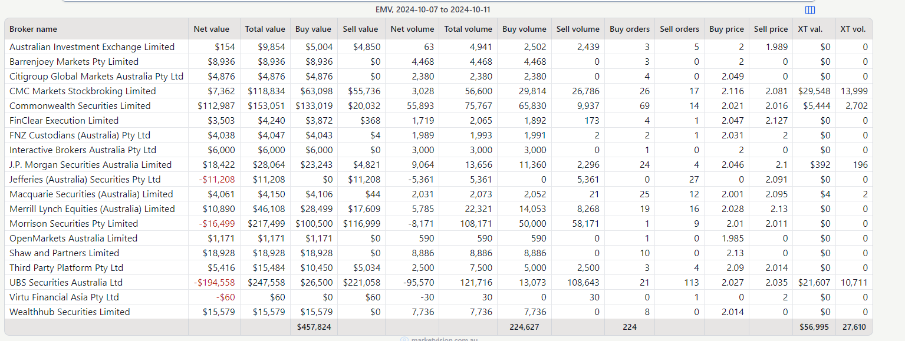
Task: Sort by the Total value column header
Action: click(265, 29)
